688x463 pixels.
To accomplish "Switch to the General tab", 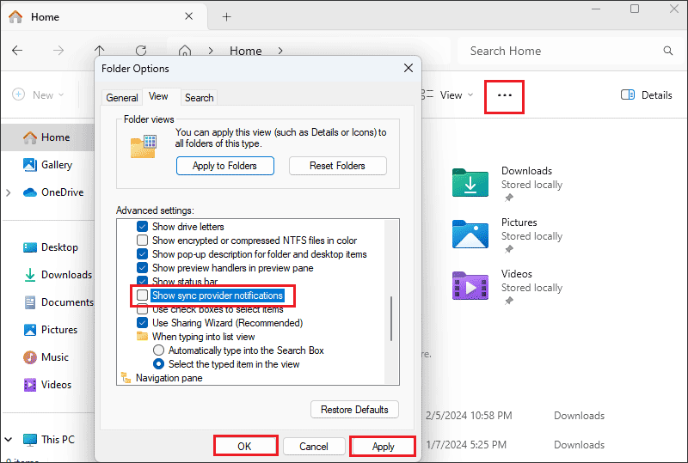I will [x=122, y=98].
